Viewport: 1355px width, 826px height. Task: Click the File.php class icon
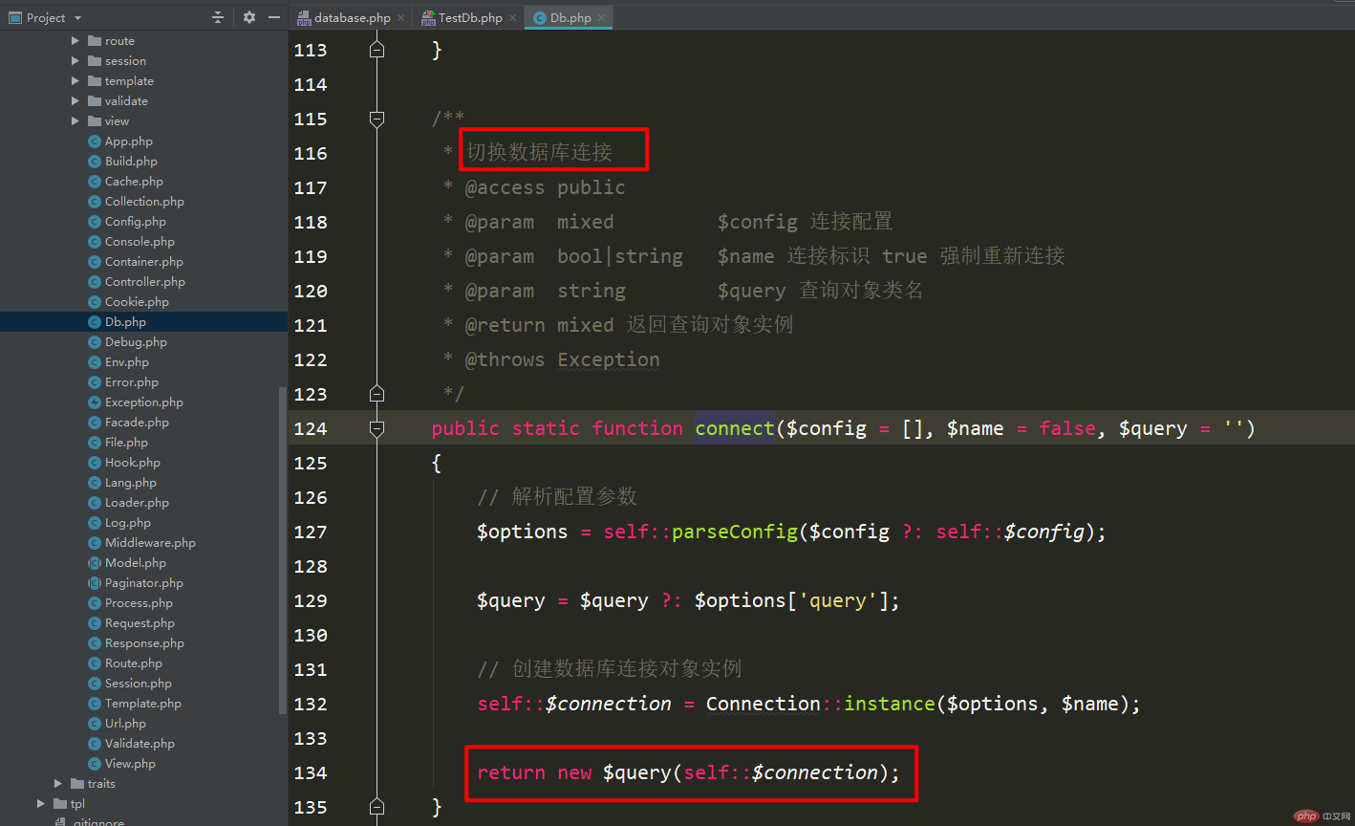(95, 443)
